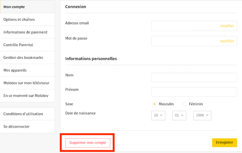The width and height of the screenshot is (242, 153).
Task: View Conditions d'utilisation
Action: (x=27, y=114)
